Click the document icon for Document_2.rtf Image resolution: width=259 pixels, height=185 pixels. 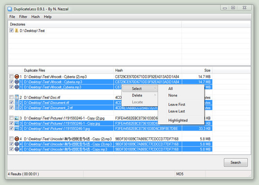point(17,108)
